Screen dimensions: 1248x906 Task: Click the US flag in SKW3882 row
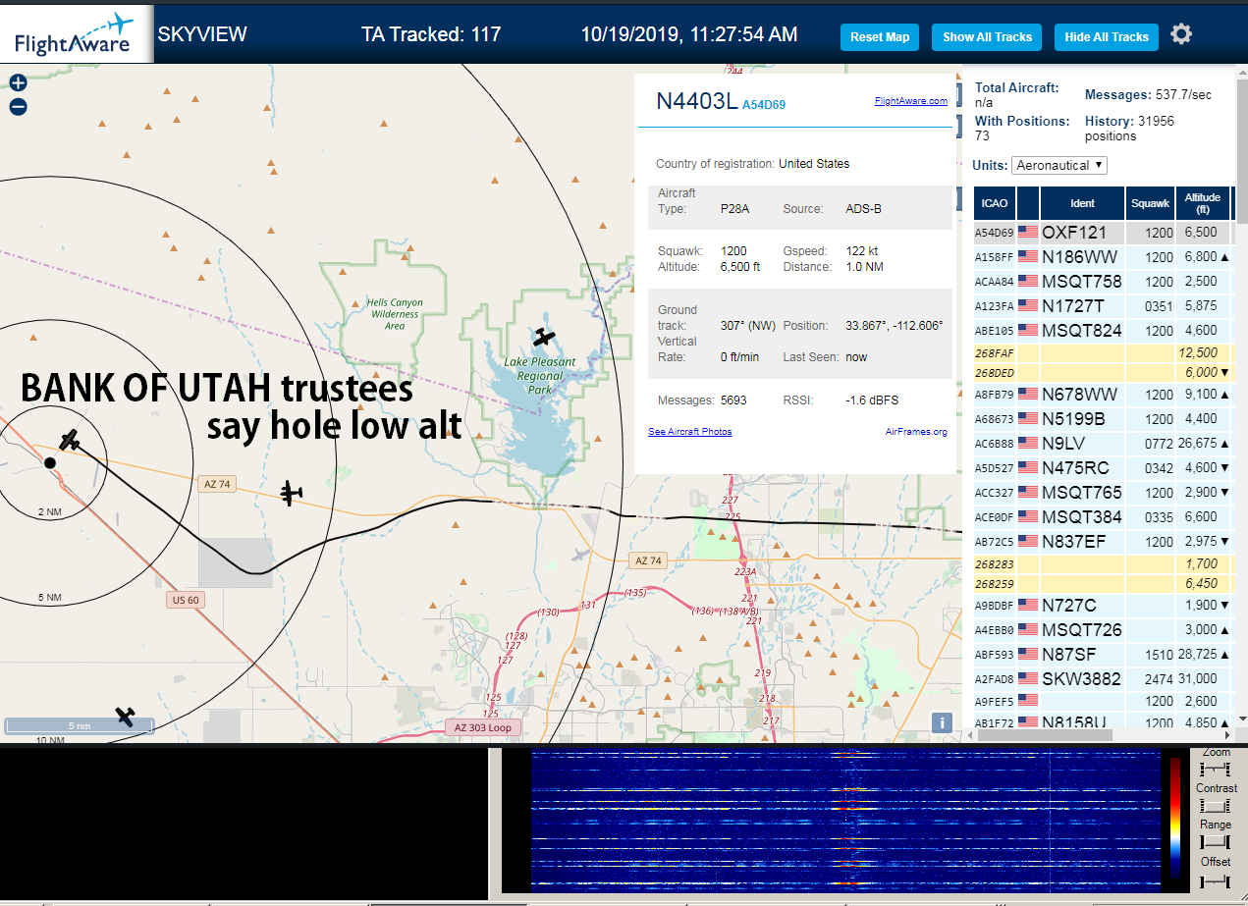[1028, 678]
